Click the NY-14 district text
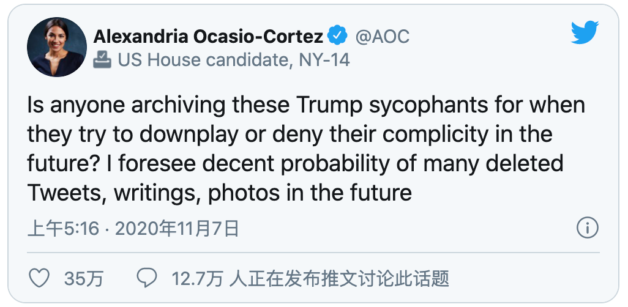This screenshot has width=628, height=307. point(325,60)
